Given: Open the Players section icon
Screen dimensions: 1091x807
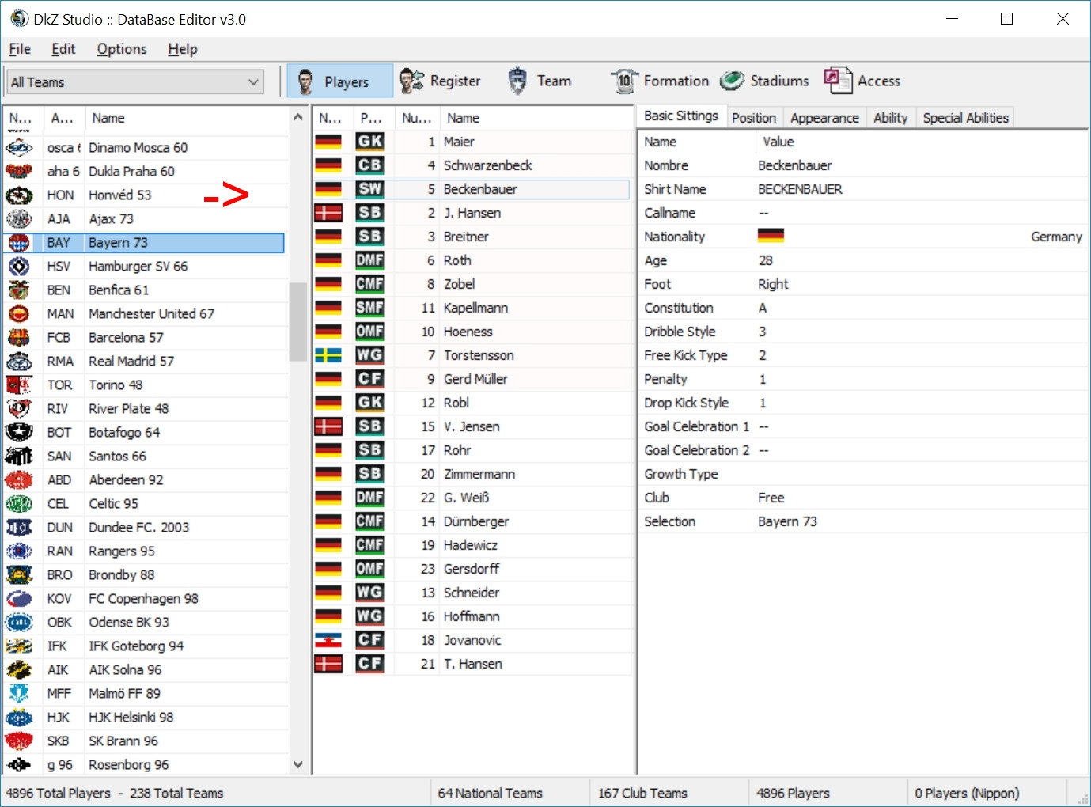Looking at the screenshot, I should click(x=305, y=81).
